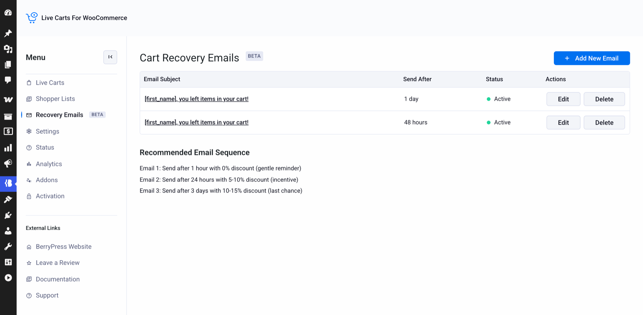Viewport: 643px width, 315px height.
Task: Open the Tools wrench icon
Action: point(8,247)
